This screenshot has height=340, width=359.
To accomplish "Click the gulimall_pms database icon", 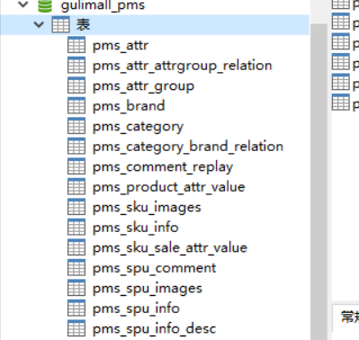I will click(x=45, y=5).
